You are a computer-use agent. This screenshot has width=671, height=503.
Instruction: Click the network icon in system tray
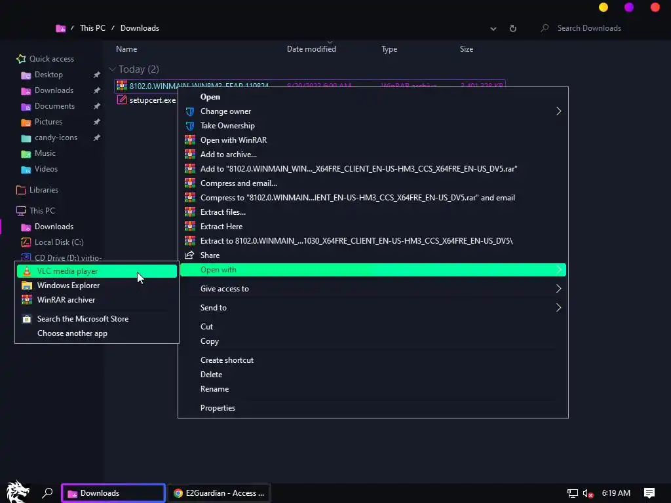click(x=572, y=493)
